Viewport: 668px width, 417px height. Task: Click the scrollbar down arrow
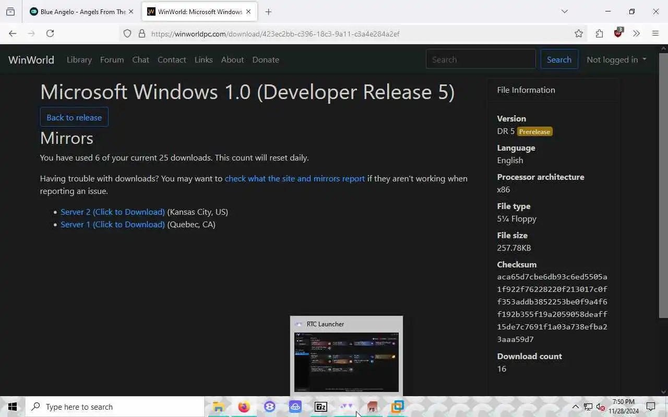[663, 391]
